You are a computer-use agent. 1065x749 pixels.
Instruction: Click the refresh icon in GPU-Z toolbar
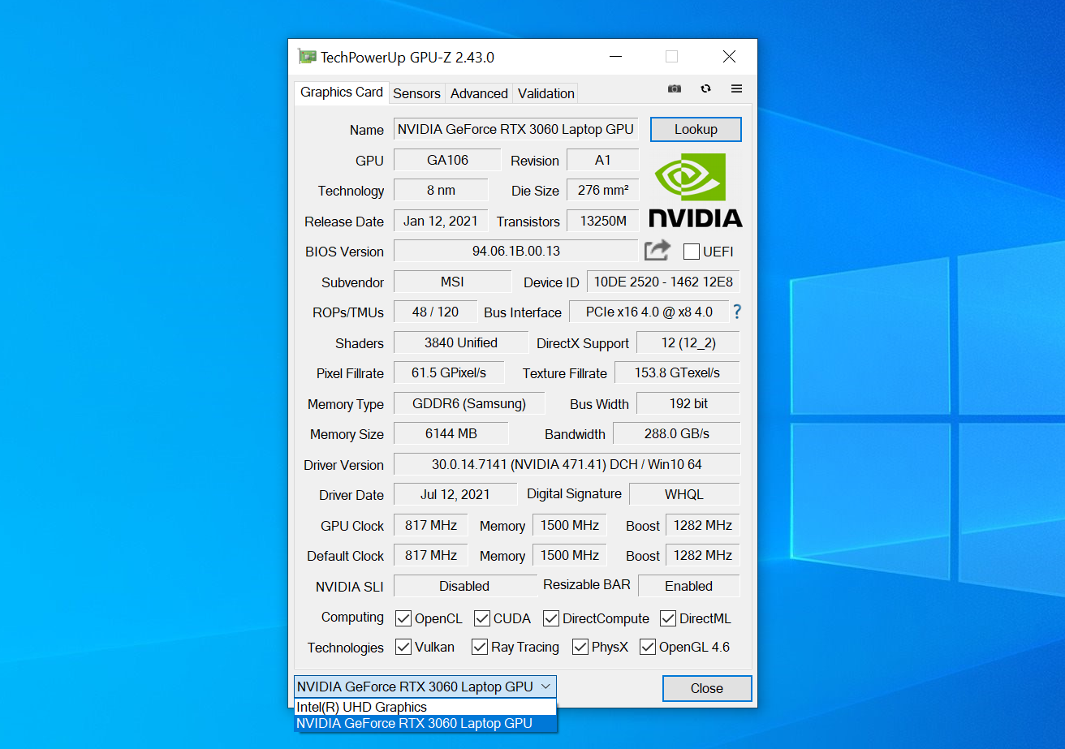(x=705, y=88)
